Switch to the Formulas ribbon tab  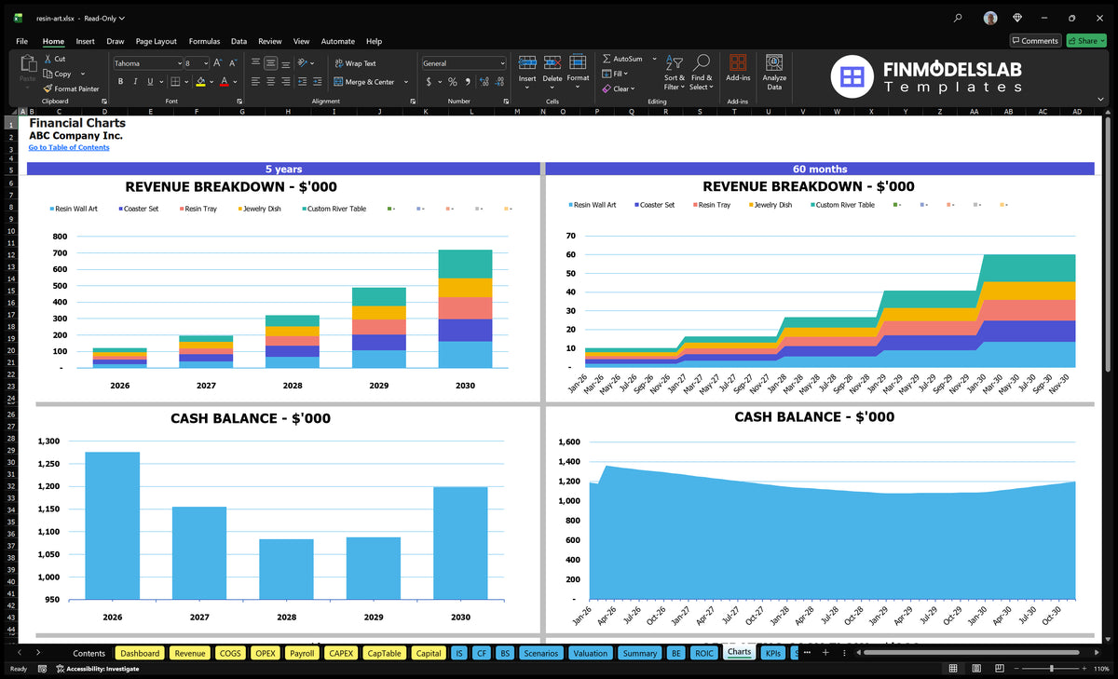pyautogui.click(x=204, y=41)
